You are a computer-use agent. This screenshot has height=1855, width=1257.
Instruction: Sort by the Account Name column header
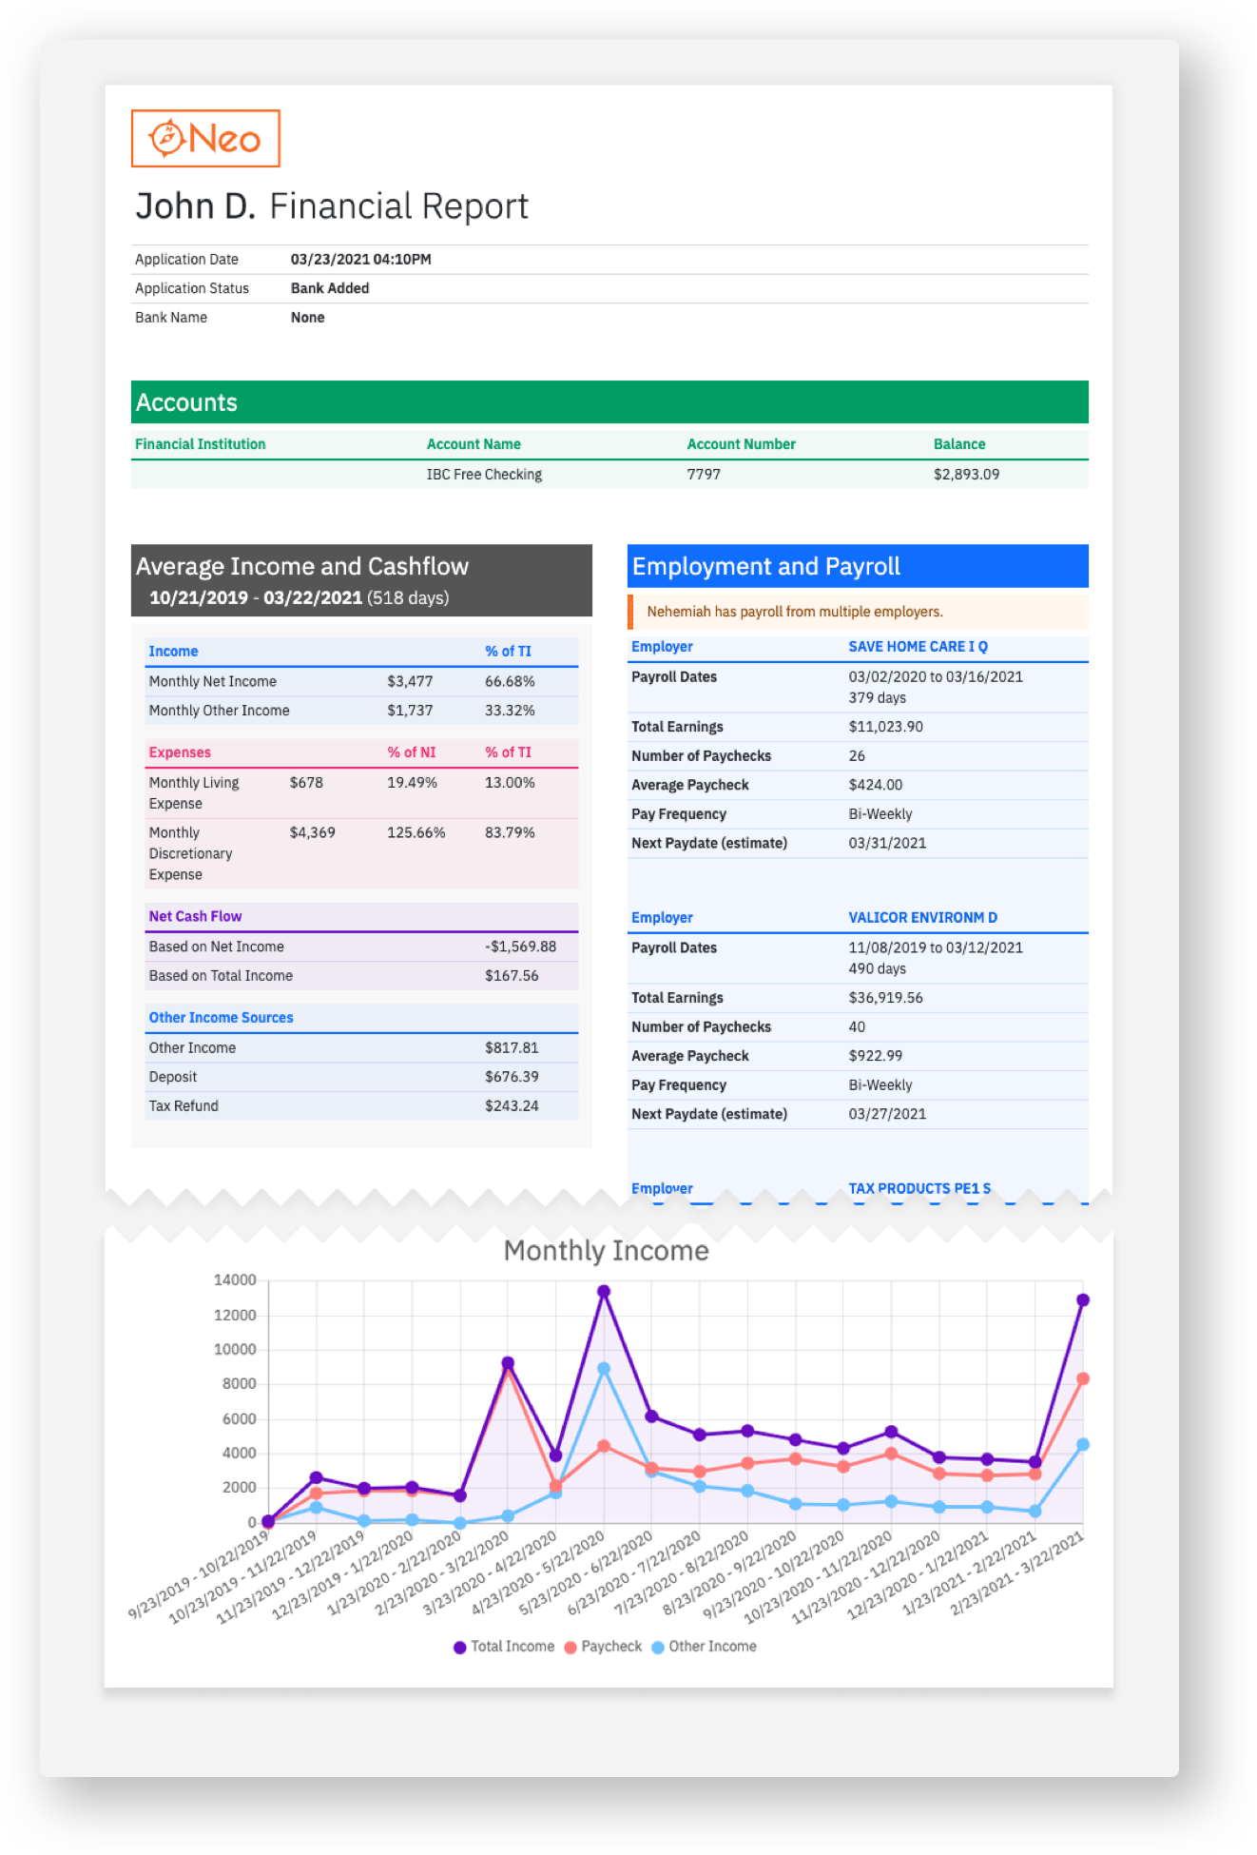474,444
